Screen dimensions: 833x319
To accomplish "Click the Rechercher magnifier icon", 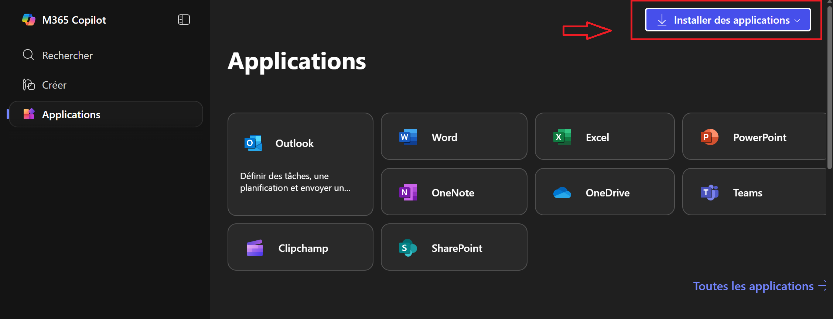I will [x=28, y=55].
